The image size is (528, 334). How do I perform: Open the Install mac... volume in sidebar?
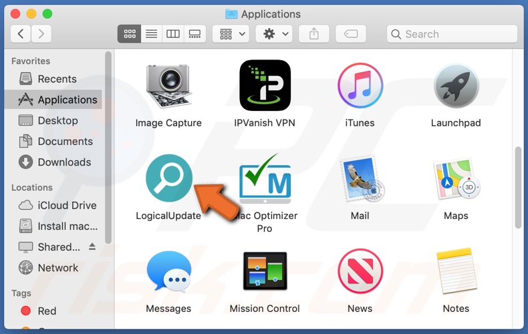pos(53,226)
